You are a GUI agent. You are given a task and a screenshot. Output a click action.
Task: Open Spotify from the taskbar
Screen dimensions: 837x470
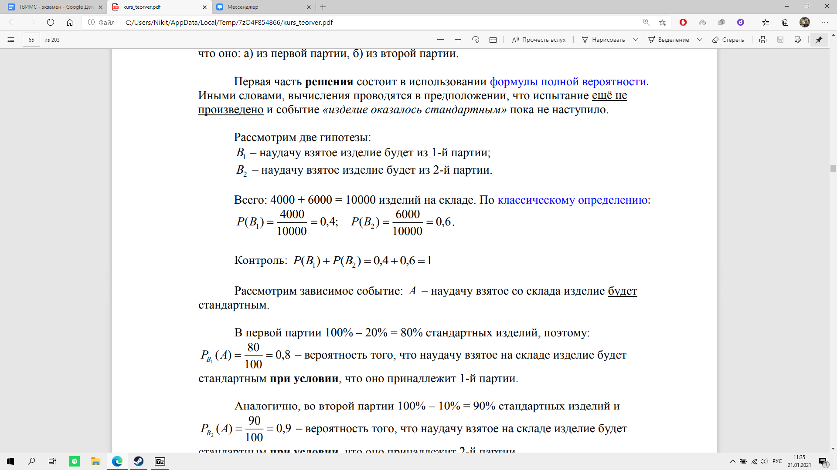point(75,461)
